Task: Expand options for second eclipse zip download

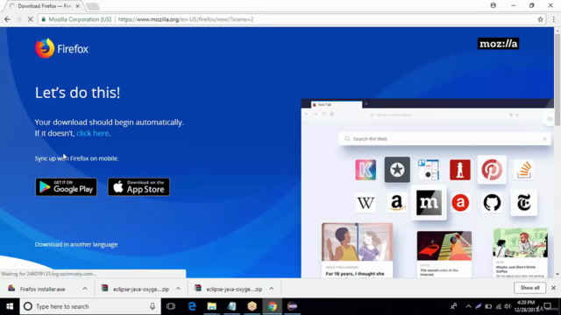Action: tap(271, 289)
